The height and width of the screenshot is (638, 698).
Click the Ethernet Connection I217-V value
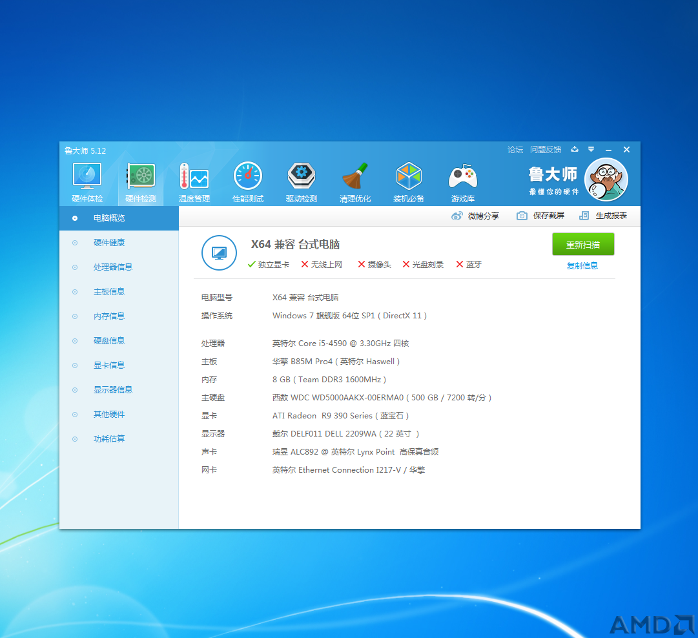point(349,470)
